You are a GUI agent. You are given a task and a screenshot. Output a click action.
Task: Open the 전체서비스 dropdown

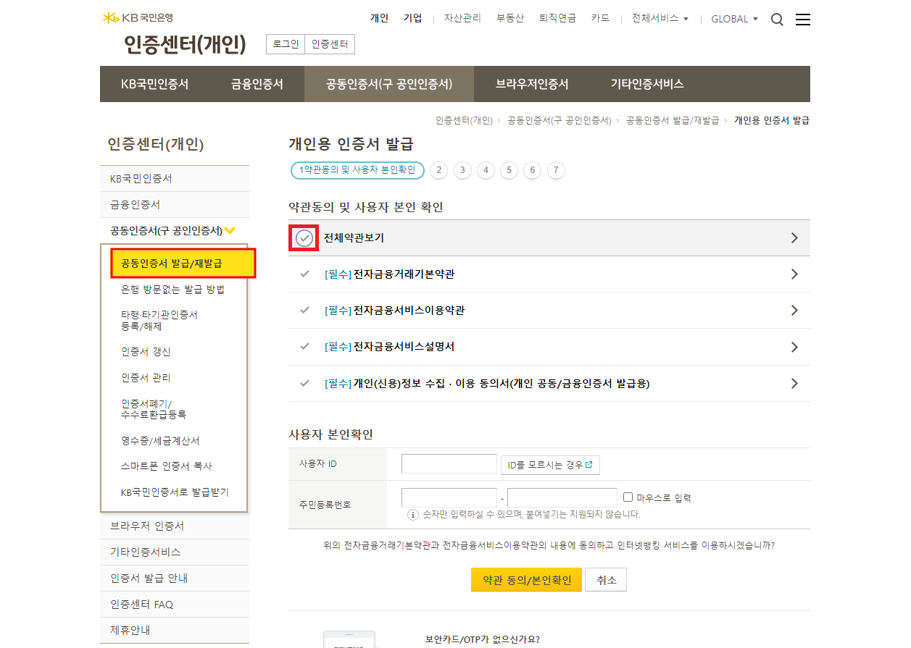coord(660,18)
